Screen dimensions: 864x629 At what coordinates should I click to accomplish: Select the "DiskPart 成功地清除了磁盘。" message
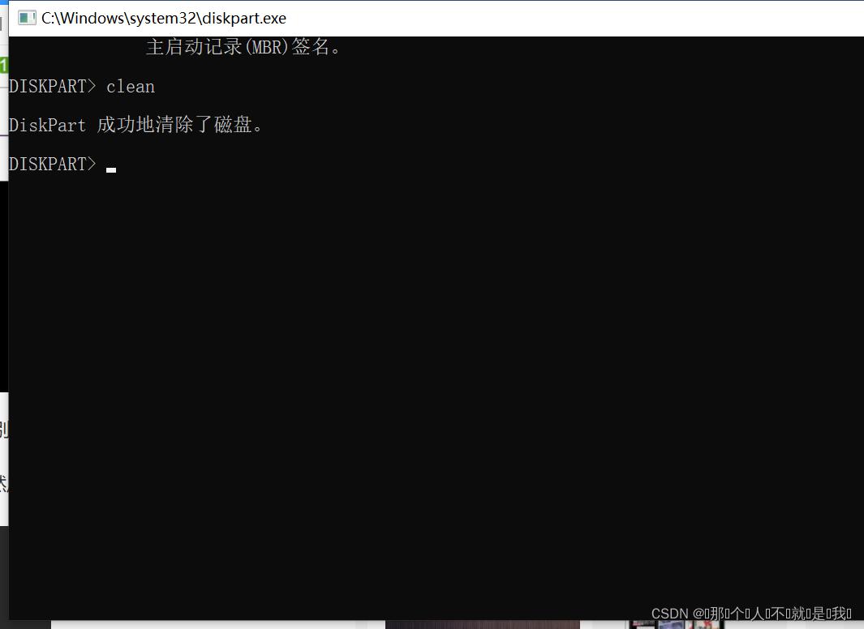135,125
